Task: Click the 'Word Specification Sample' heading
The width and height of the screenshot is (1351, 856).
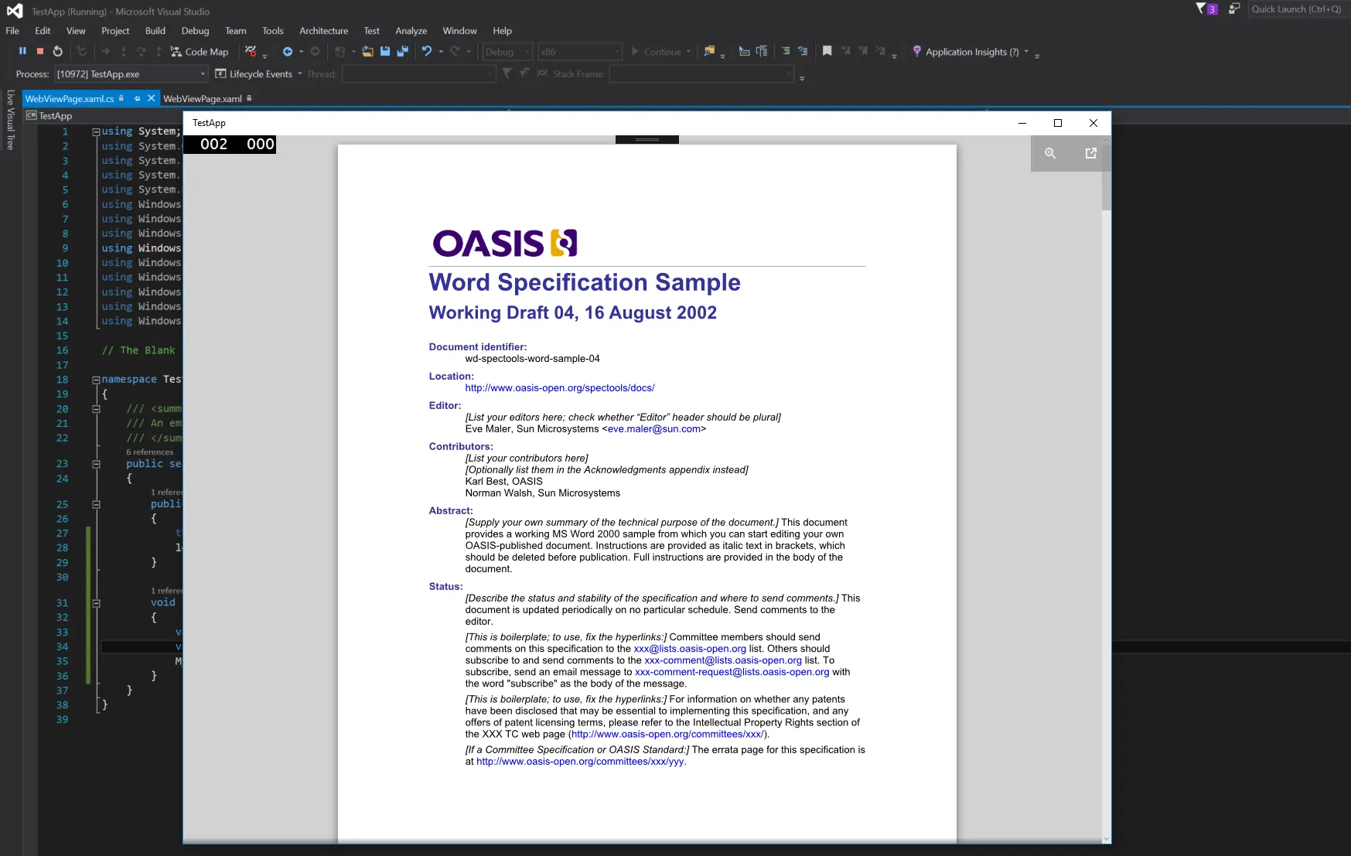Action: tap(585, 282)
